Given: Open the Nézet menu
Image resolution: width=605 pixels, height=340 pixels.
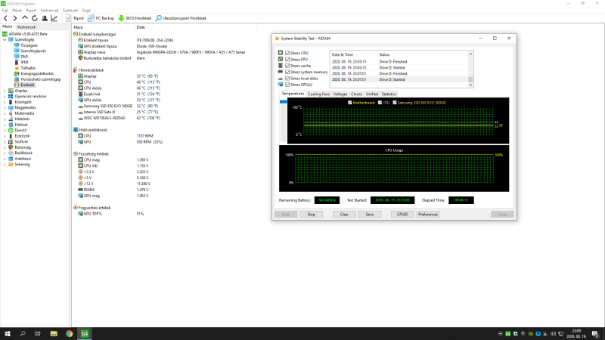Looking at the screenshot, I should pos(17,11).
